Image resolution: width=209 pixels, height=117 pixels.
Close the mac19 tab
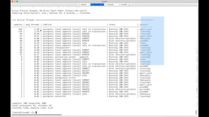79,5
